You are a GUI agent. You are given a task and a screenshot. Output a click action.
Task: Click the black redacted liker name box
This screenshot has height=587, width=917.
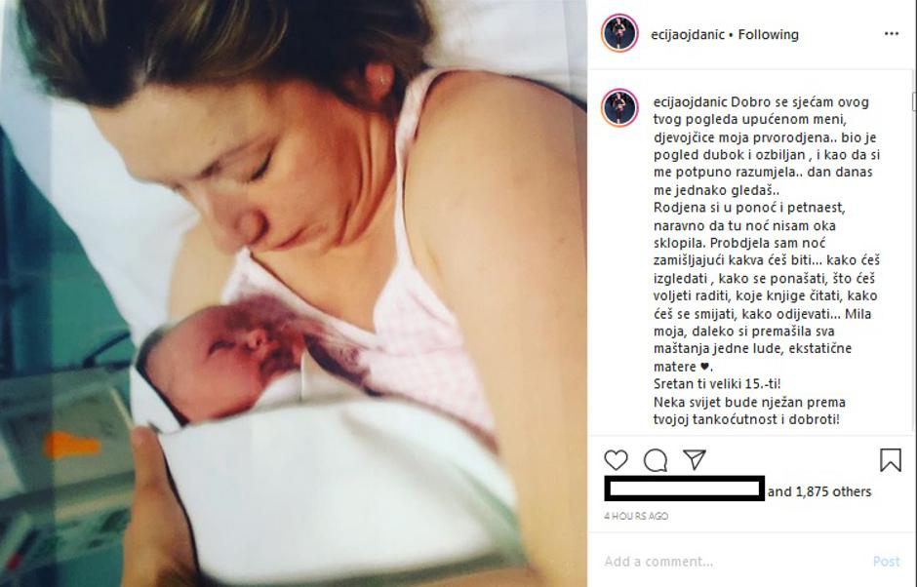[684, 489]
